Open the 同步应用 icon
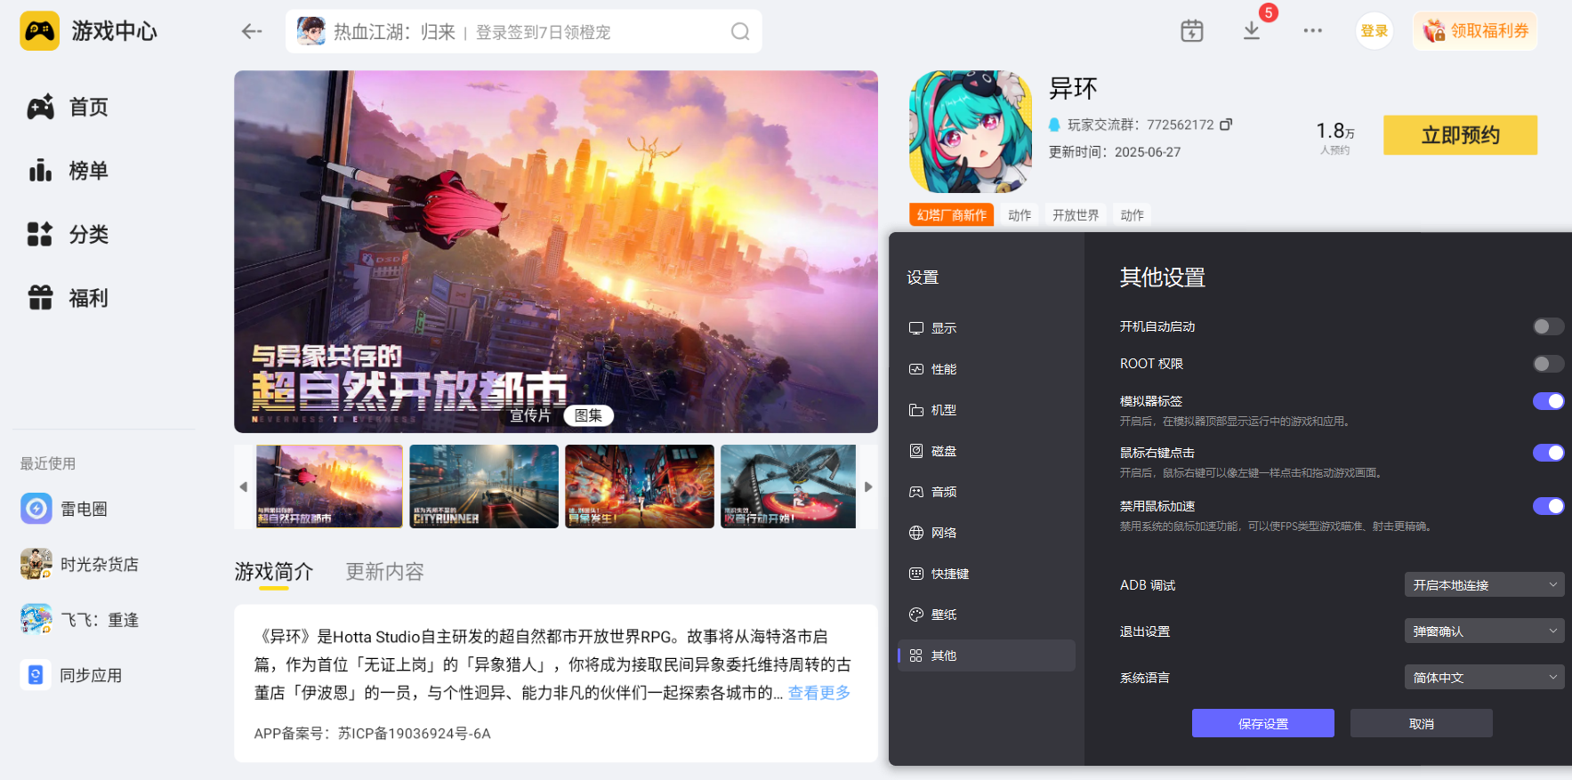 coord(36,675)
